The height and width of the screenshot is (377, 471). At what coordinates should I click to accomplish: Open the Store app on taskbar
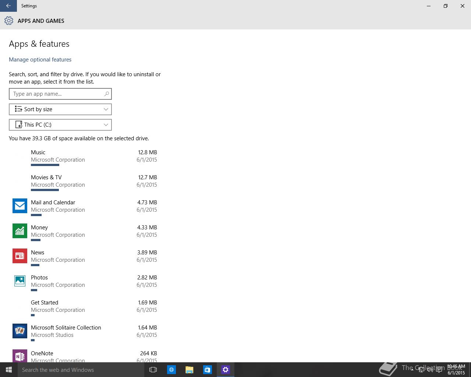[x=208, y=370]
